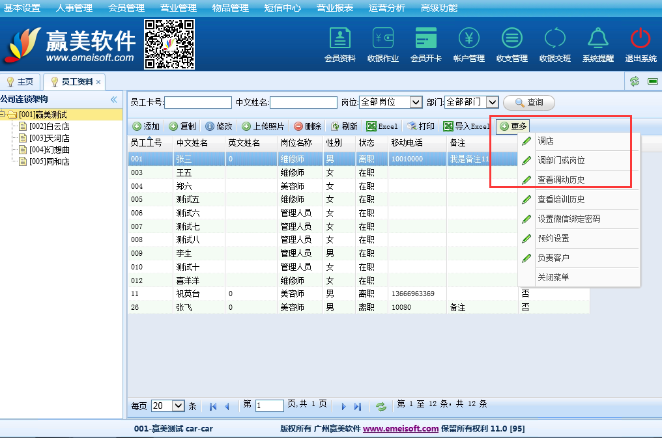Click the 查询 search button
Viewport: 662px width, 438px height.
528,102
